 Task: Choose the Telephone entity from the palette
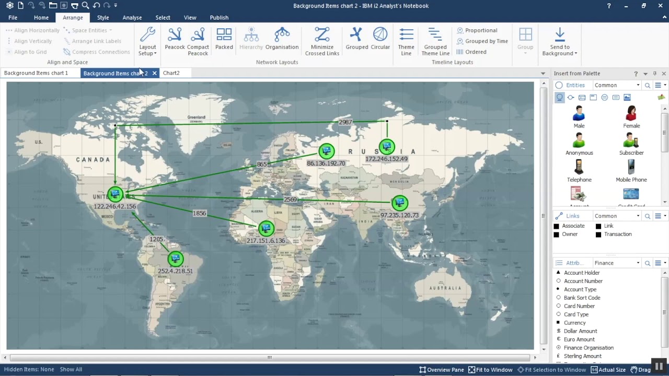(579, 171)
